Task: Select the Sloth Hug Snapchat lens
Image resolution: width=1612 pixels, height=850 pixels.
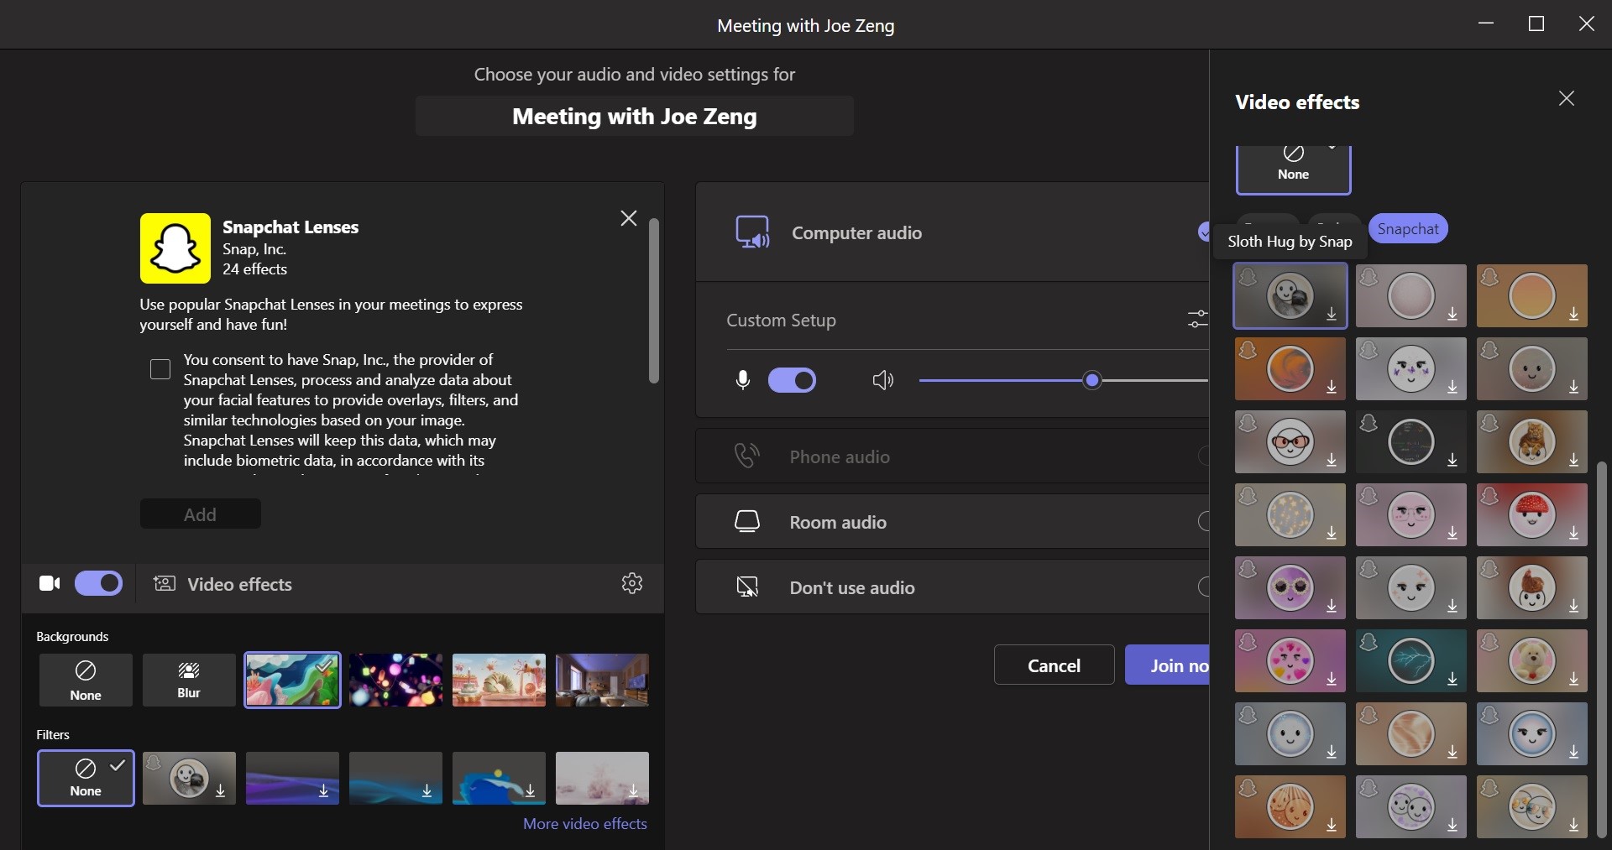Action: point(1290,295)
